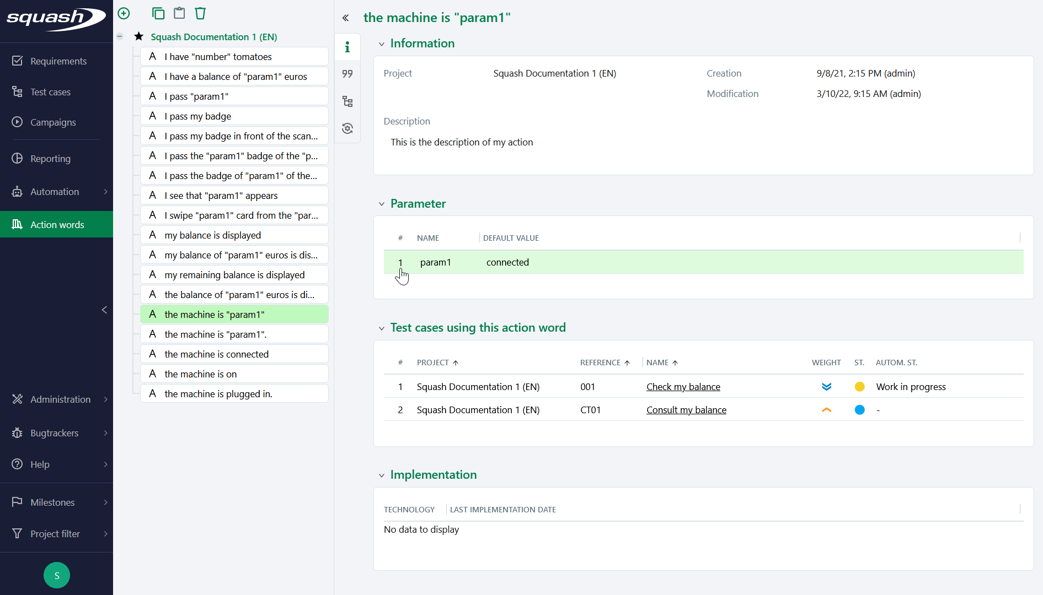Open the quotes panel on the detail sidebar

pyautogui.click(x=347, y=73)
